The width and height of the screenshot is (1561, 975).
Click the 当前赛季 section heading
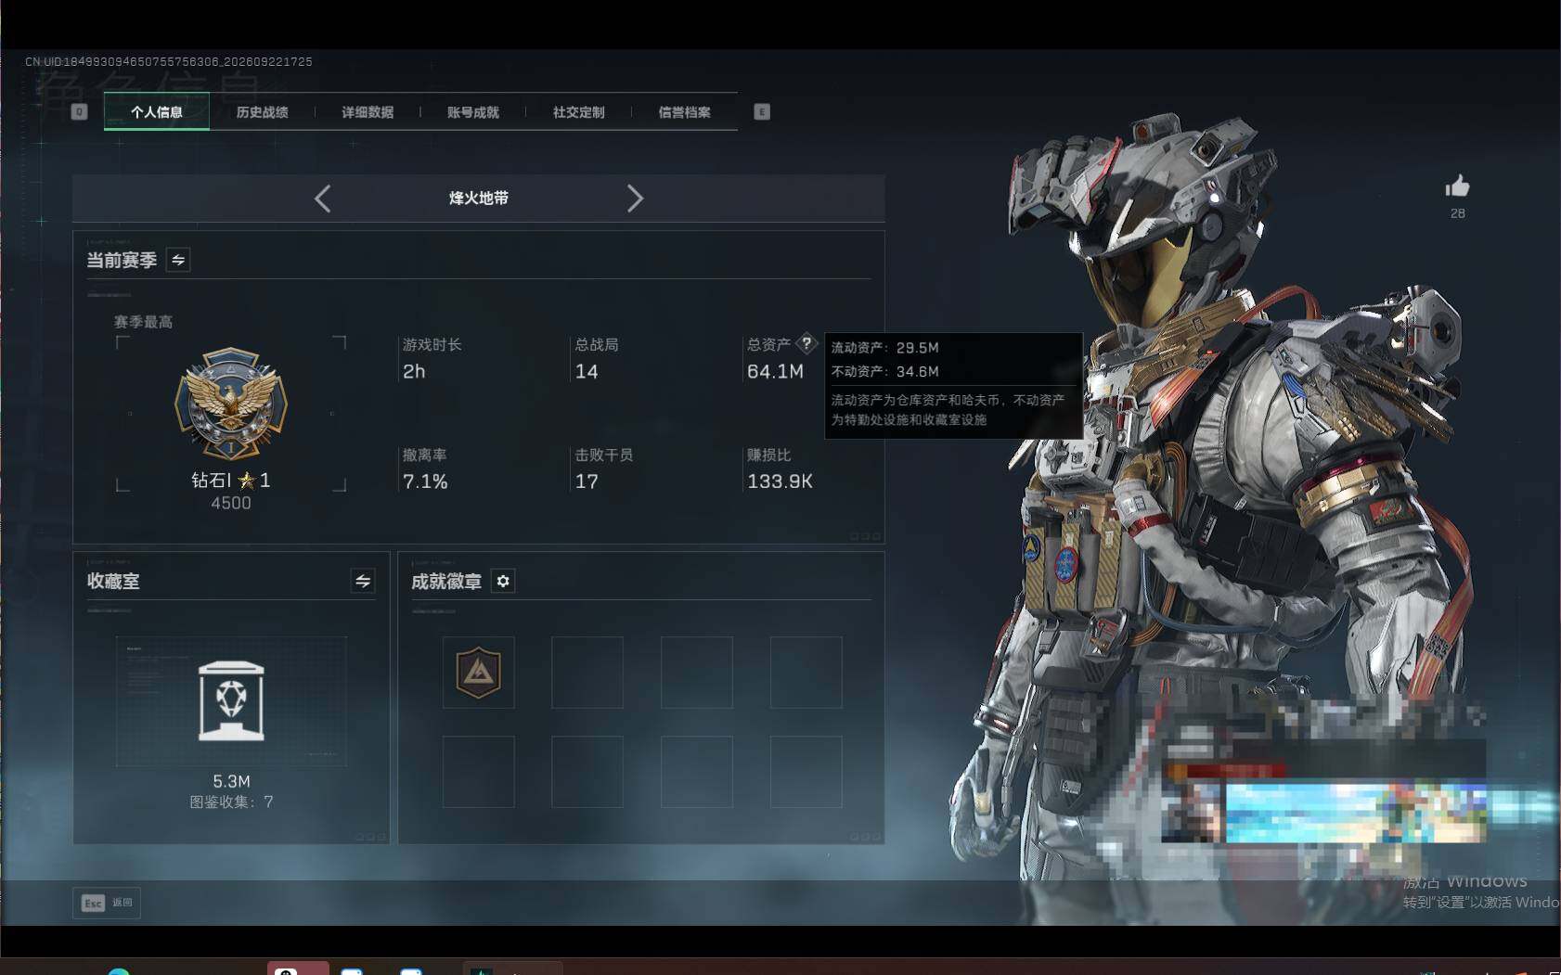(122, 260)
